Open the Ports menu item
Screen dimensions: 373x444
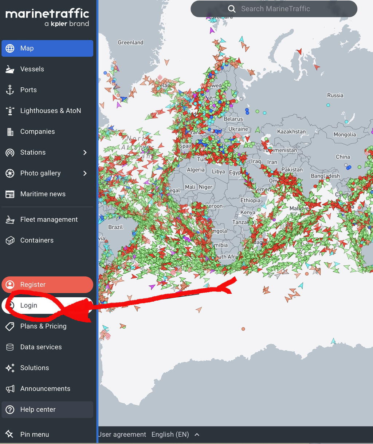47,90
